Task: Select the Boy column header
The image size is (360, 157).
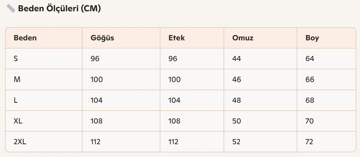Action: click(312, 38)
